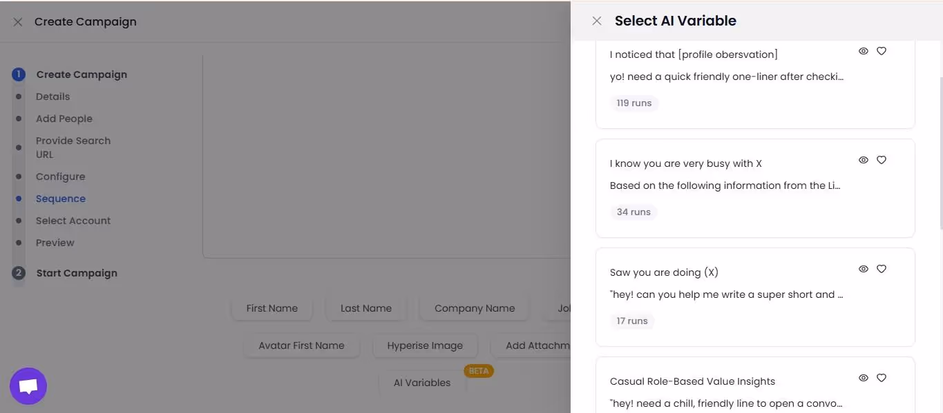Favorite the 'Casual Role-Based Value Insights' template
943x413 pixels.
tap(881, 378)
